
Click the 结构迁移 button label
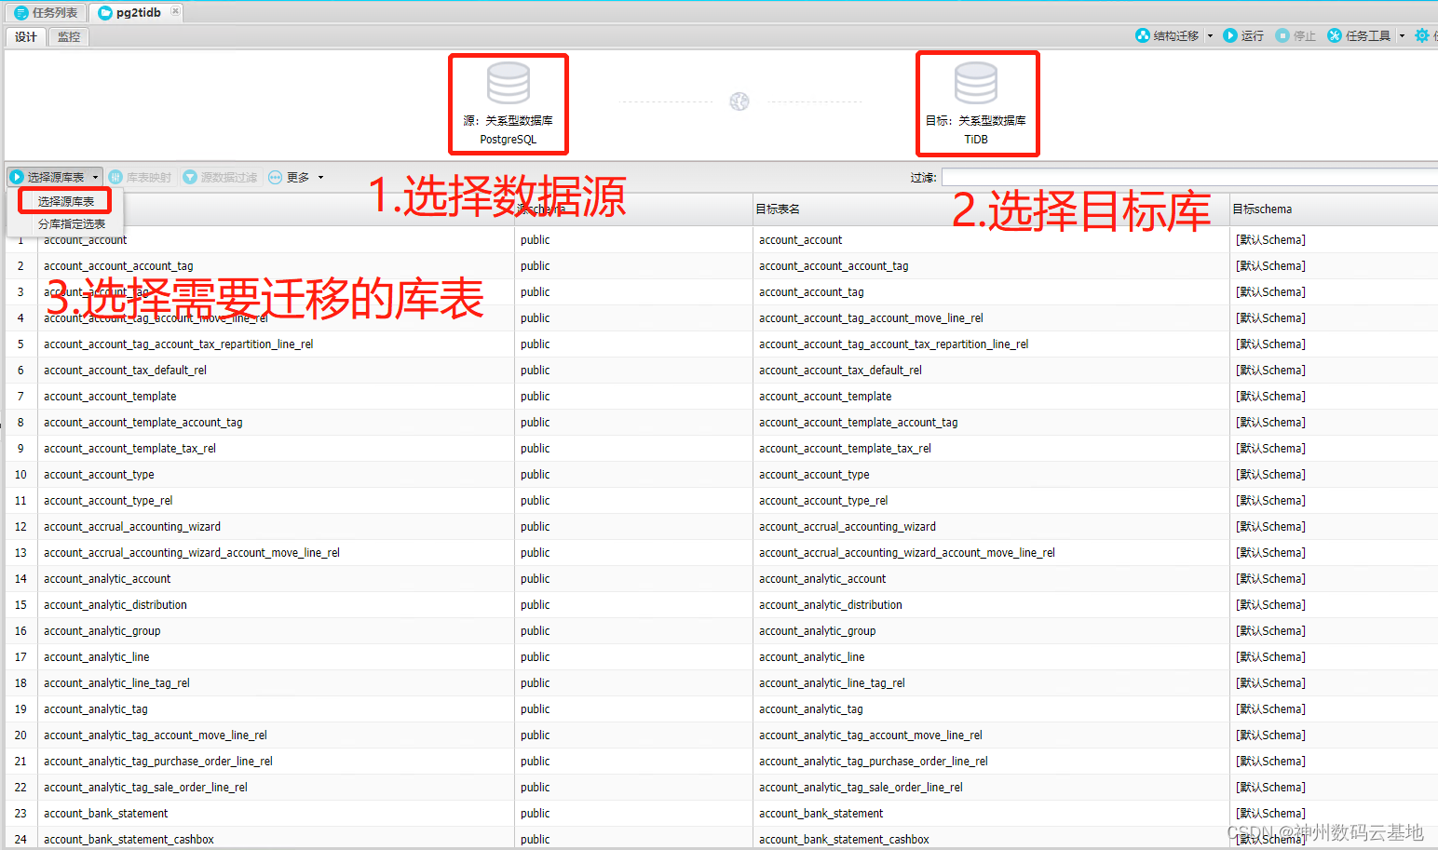coord(1176,35)
